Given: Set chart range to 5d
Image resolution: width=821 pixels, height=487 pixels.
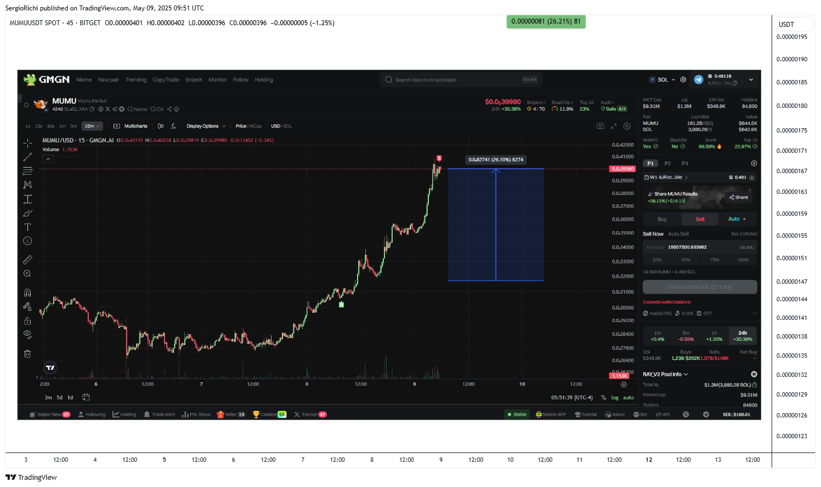Looking at the screenshot, I should point(59,398).
